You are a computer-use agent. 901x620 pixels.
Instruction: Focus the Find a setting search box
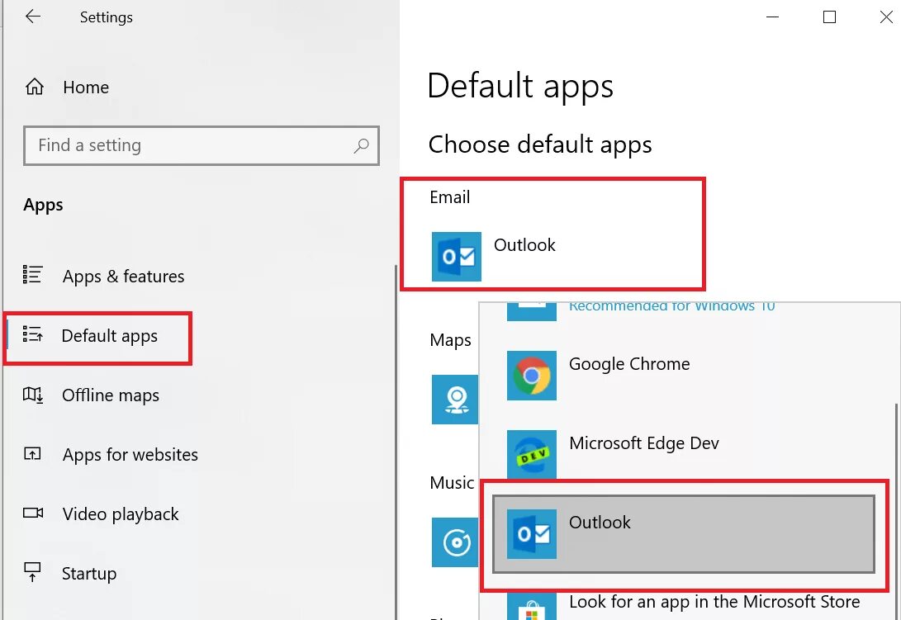[202, 145]
